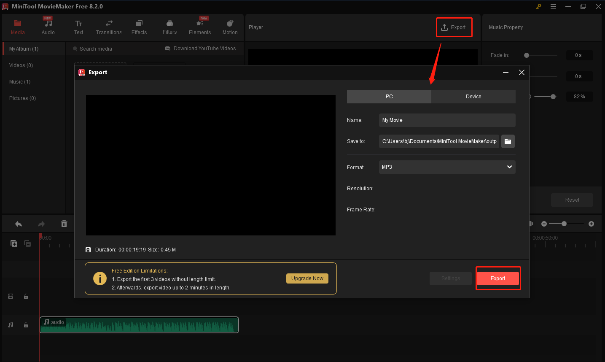Select My Album (1) category
This screenshot has width=605, height=362.
point(34,49)
